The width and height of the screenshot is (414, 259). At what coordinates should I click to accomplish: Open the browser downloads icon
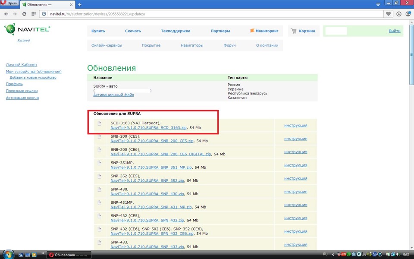click(398, 14)
